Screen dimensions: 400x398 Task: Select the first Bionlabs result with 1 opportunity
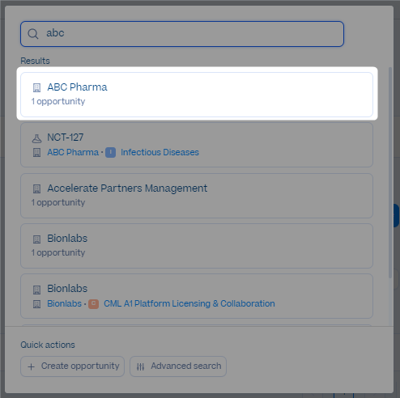tap(197, 246)
